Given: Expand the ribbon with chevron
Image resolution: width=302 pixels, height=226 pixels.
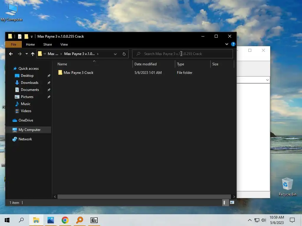Looking at the screenshot, I should 227,44.
